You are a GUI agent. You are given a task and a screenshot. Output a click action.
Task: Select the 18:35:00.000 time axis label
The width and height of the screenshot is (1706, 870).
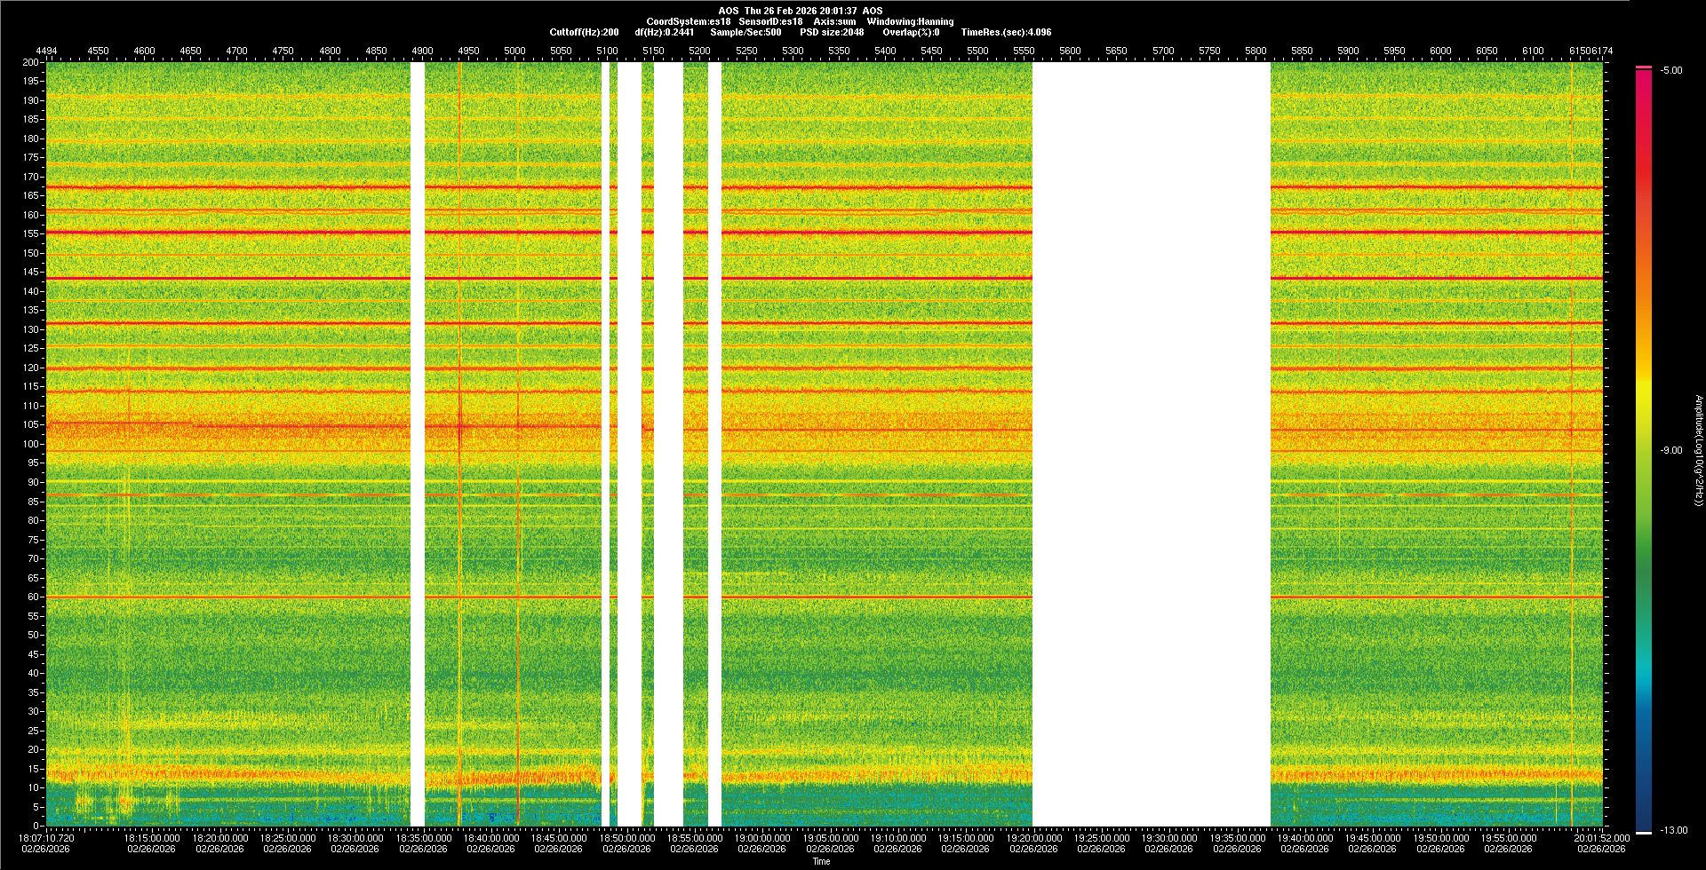423,838
